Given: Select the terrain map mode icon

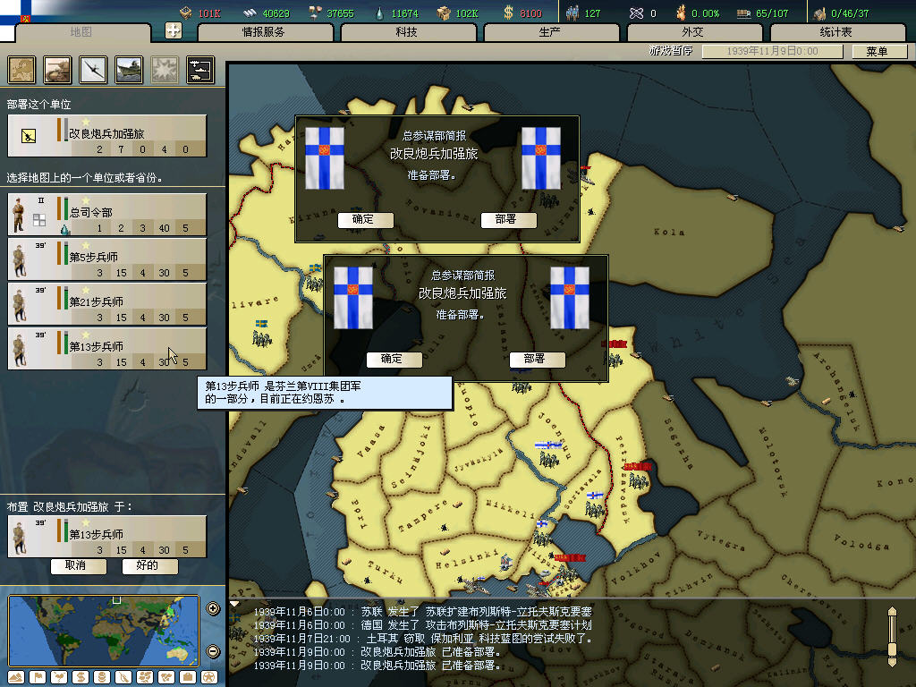Looking at the screenshot, I should point(17,677).
